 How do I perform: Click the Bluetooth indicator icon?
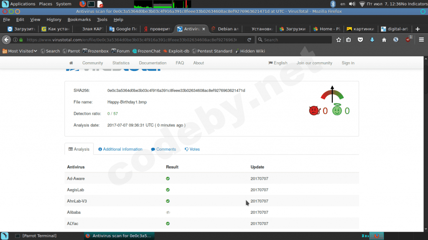tap(333, 4)
